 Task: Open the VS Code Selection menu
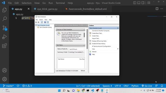(x=26, y=3)
